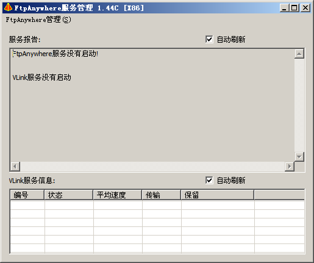Click the FtpAnywhere app icon in title bar
314x263 pixels.
(8, 8)
